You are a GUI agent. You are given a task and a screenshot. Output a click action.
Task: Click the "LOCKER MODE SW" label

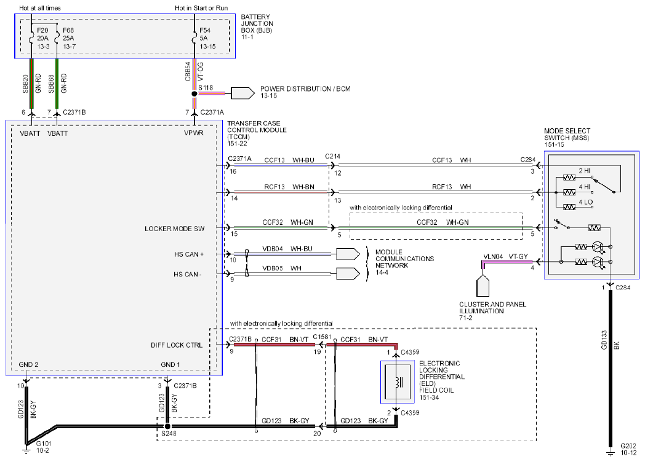174,229
